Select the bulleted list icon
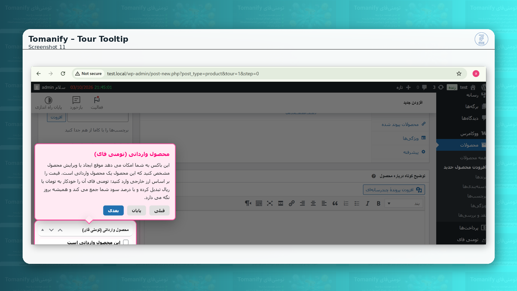Screen dimensions: 517x291 (357, 203)
